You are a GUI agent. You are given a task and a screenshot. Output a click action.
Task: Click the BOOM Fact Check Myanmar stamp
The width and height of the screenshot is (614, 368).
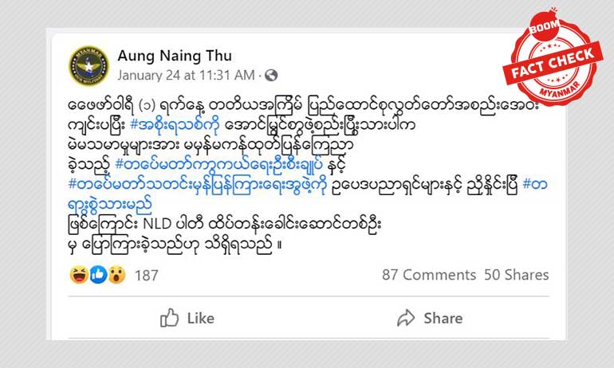click(x=553, y=58)
